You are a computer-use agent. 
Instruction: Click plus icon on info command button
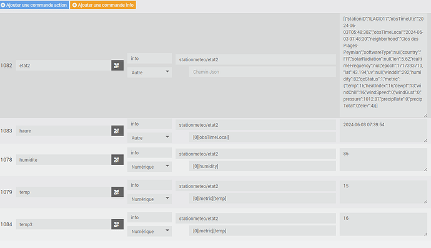pos(74,5)
